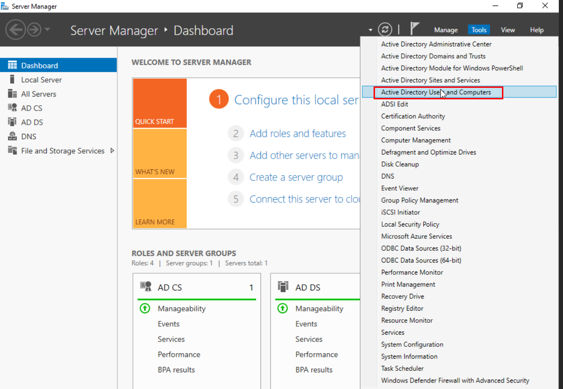Open the navigation history dropdown arrow
This screenshot has width=563, height=389.
click(47, 30)
